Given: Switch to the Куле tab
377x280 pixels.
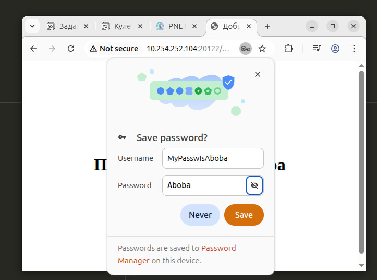Looking at the screenshot, I should pos(119,26).
